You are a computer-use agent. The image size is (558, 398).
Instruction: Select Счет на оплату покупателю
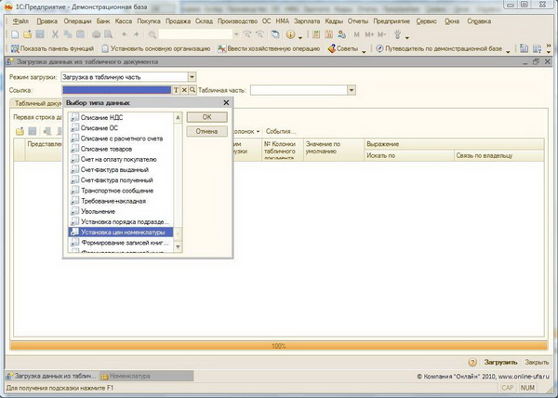pyautogui.click(x=121, y=159)
